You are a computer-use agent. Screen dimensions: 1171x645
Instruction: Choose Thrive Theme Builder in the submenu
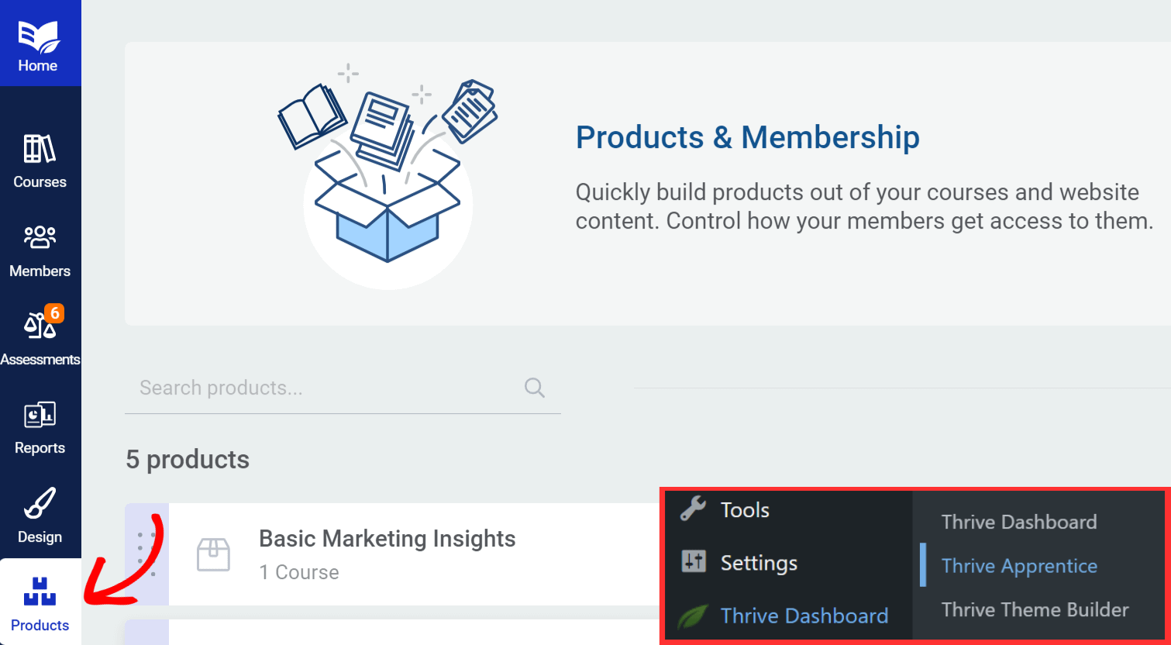pyautogui.click(x=1035, y=609)
